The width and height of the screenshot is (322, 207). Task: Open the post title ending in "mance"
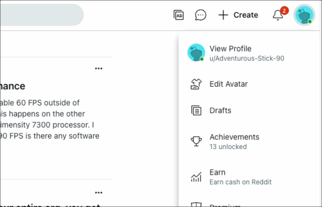(13, 86)
